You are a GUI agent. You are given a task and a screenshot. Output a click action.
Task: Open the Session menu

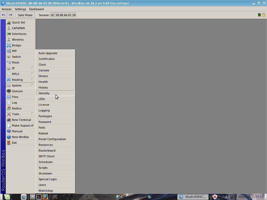pos(7,9)
